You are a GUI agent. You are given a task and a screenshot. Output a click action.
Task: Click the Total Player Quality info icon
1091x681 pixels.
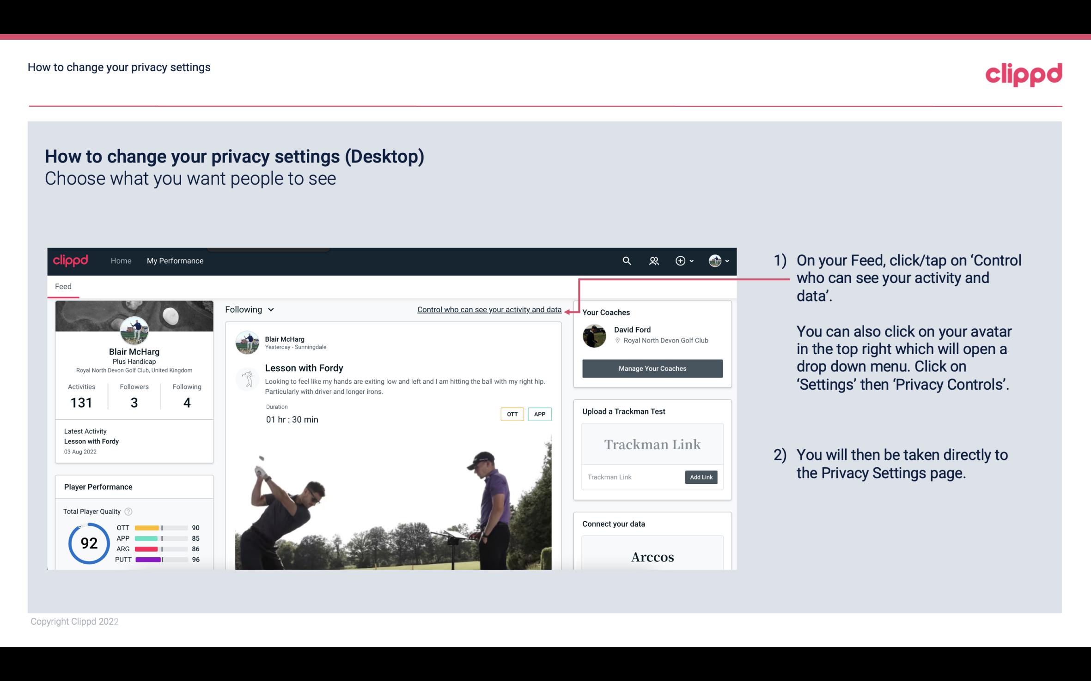point(128,511)
